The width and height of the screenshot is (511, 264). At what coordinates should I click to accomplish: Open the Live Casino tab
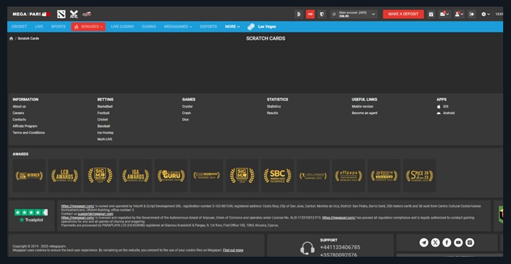coord(122,26)
